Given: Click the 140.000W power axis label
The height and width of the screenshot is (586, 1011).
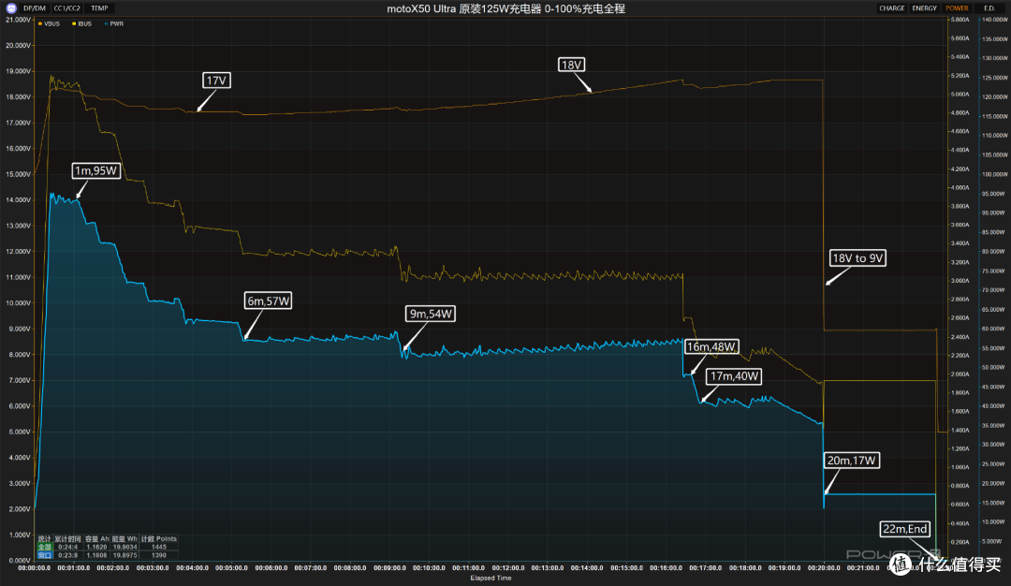Looking at the screenshot, I should [994, 20].
